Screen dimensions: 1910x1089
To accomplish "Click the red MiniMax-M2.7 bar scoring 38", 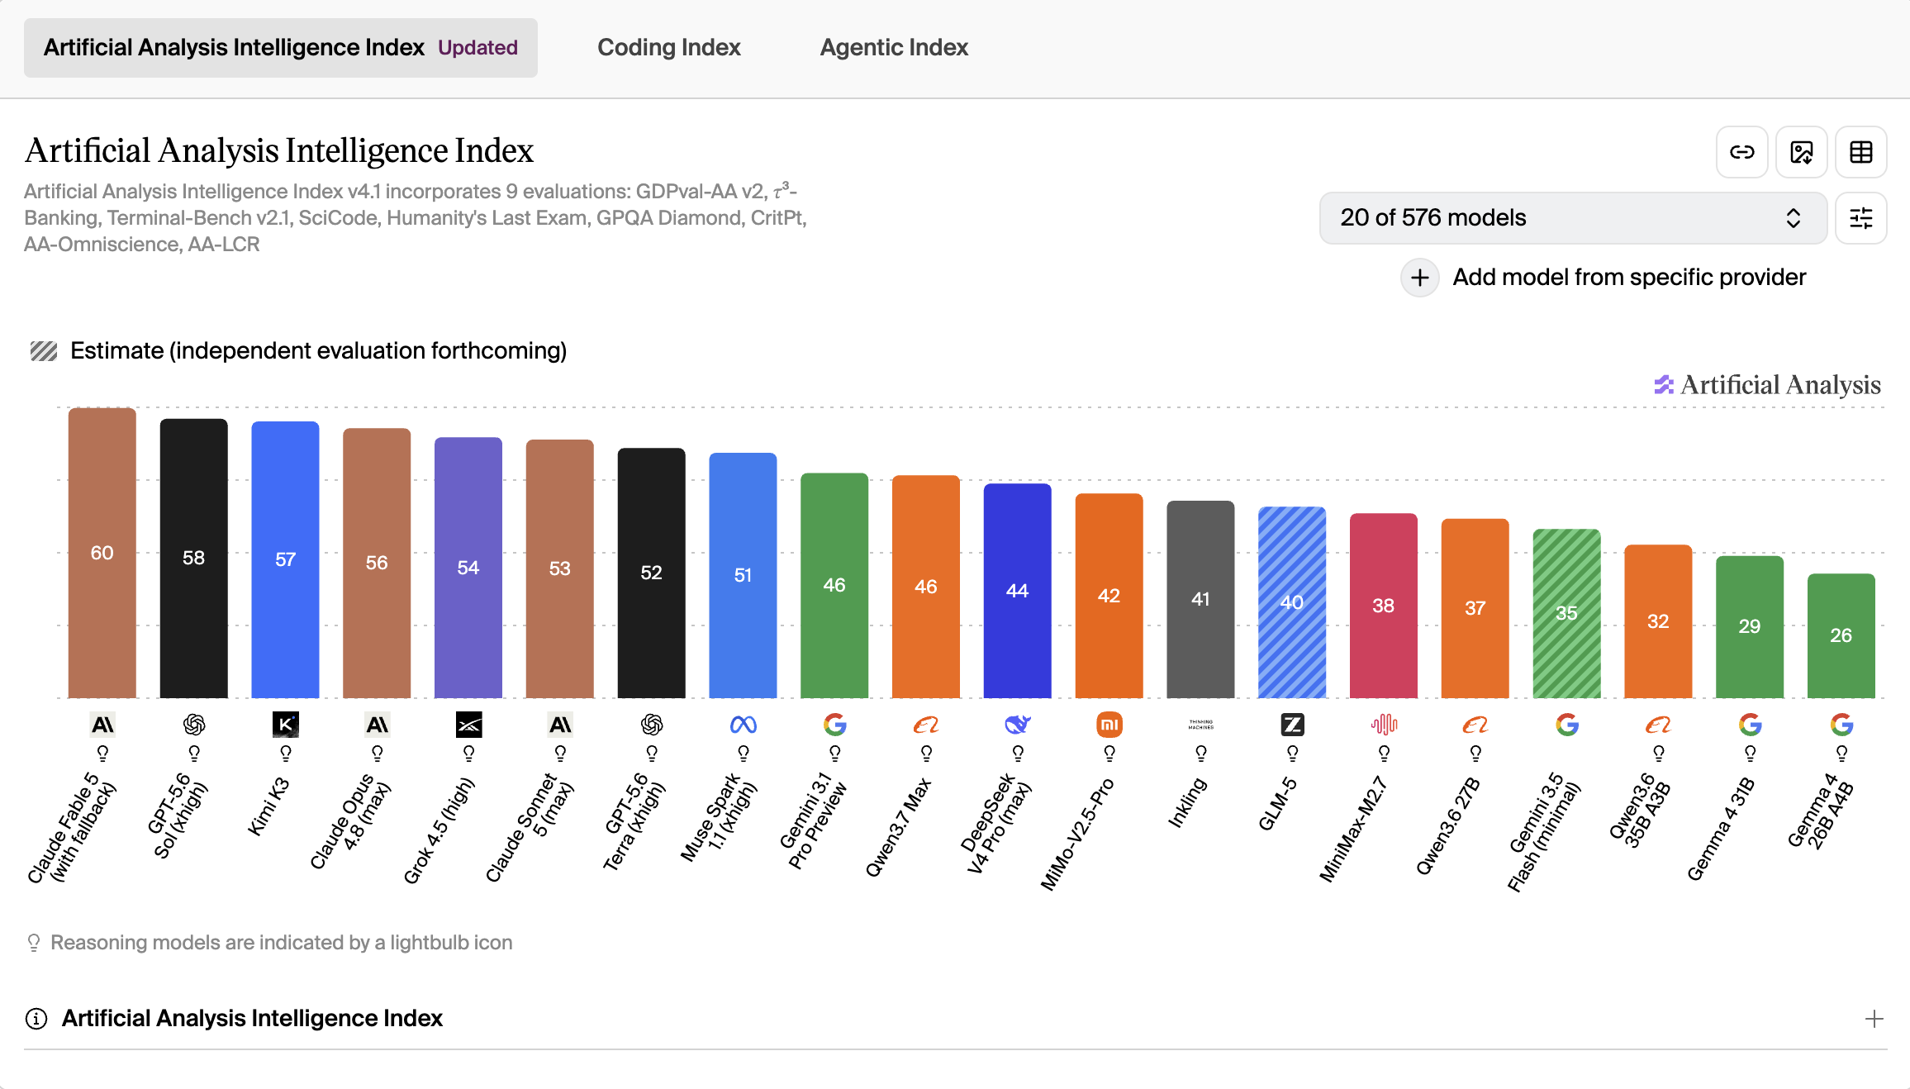I will 1384,606.
